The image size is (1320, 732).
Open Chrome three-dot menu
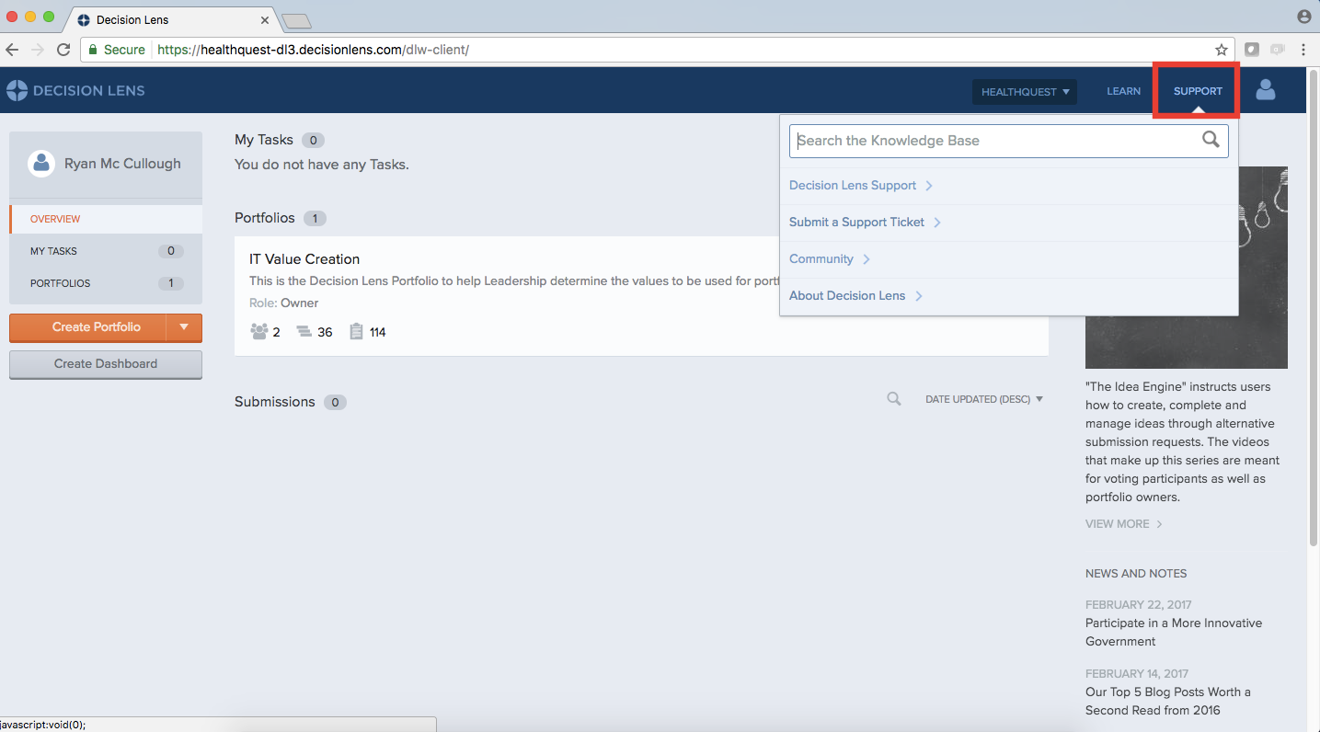pyautogui.click(x=1303, y=50)
